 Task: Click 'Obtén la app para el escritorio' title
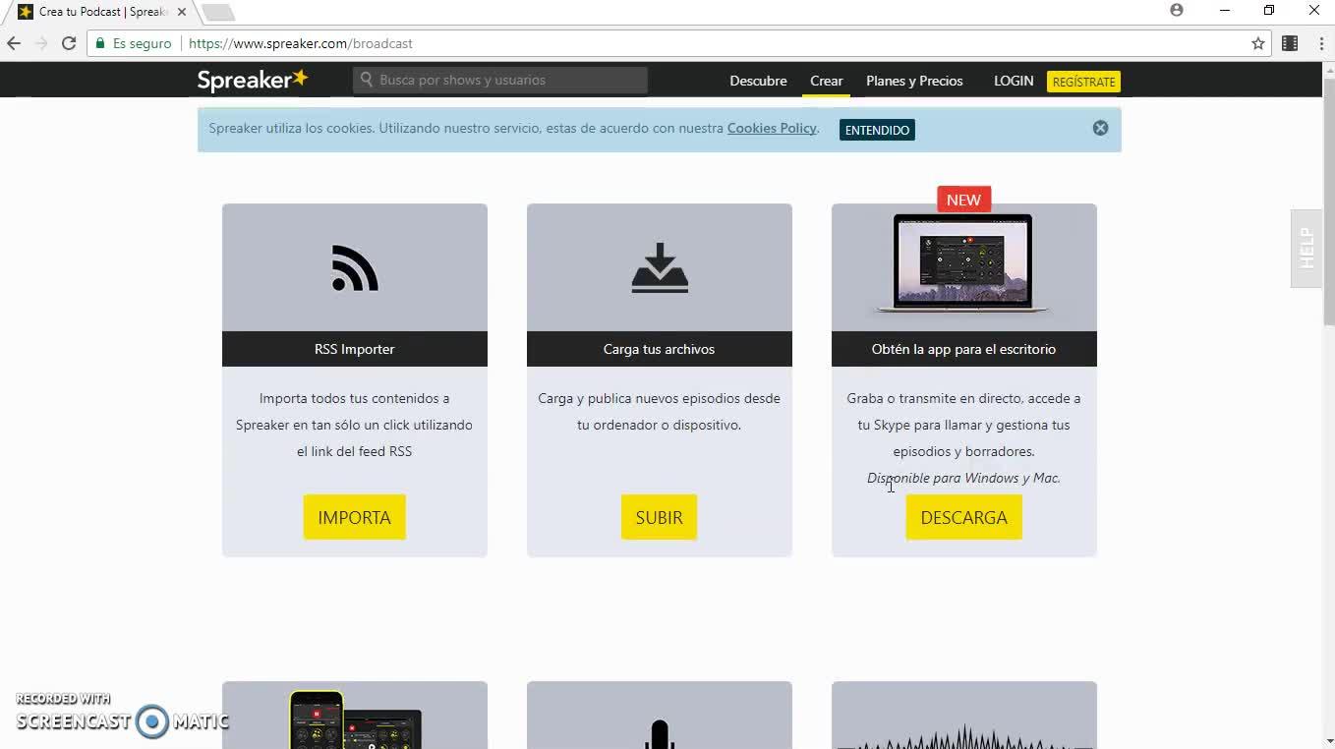pyautogui.click(x=963, y=349)
